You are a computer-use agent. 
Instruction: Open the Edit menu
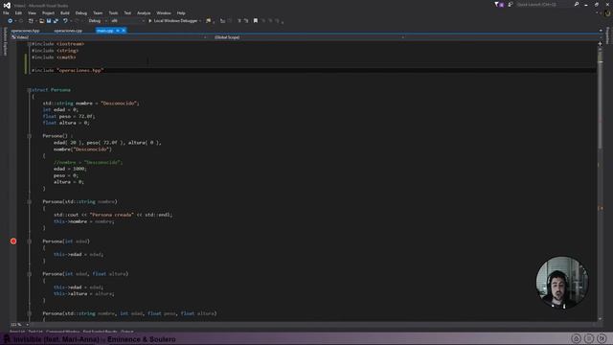(x=18, y=12)
